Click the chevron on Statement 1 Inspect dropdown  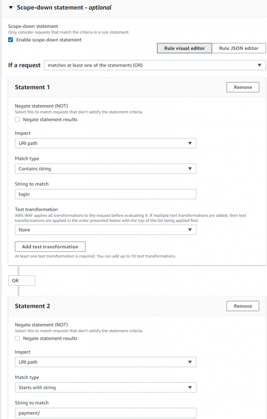(189, 143)
